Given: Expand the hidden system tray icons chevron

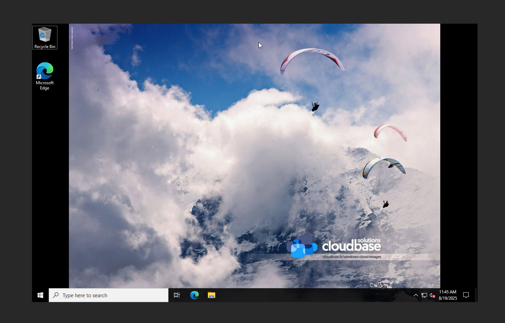Looking at the screenshot, I should 416,295.
